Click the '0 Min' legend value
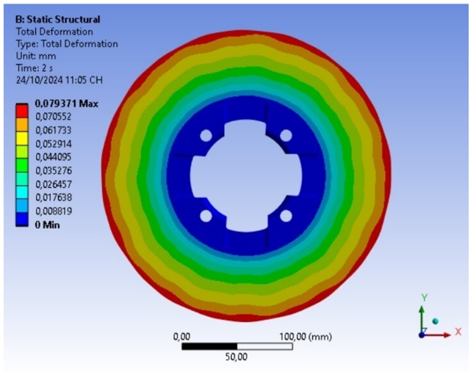The image size is (473, 372). point(47,225)
